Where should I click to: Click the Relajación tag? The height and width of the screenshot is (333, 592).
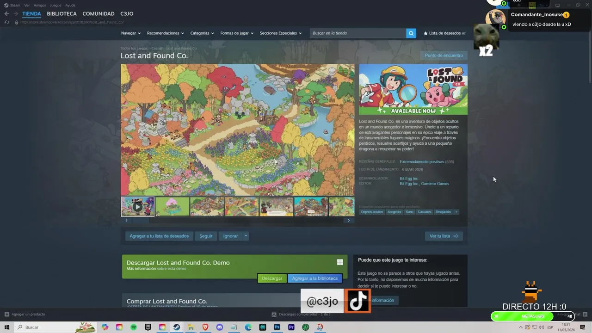[x=443, y=212]
